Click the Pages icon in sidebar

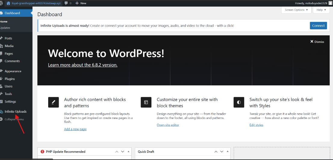1,54
